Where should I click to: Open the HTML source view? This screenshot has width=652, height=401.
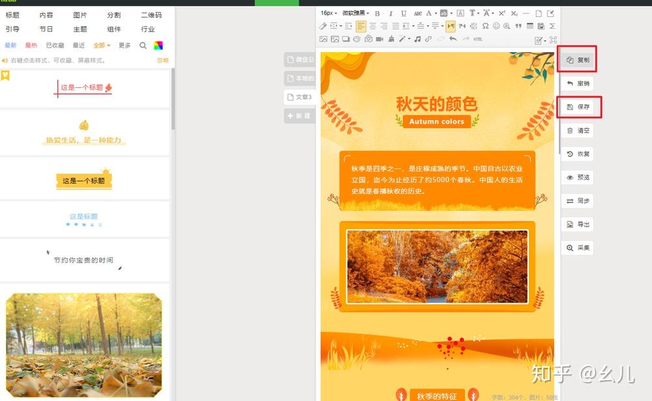coord(478,39)
